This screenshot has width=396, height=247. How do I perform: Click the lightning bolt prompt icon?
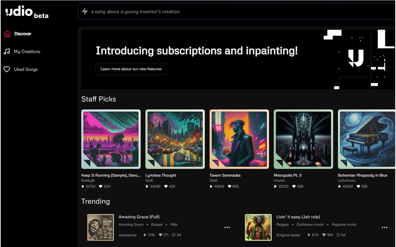[85, 11]
